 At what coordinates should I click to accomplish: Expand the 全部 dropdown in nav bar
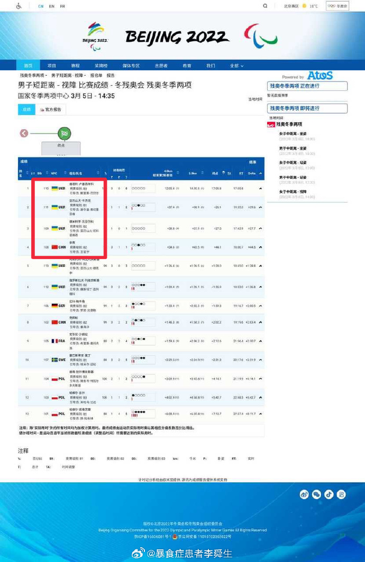point(236,66)
